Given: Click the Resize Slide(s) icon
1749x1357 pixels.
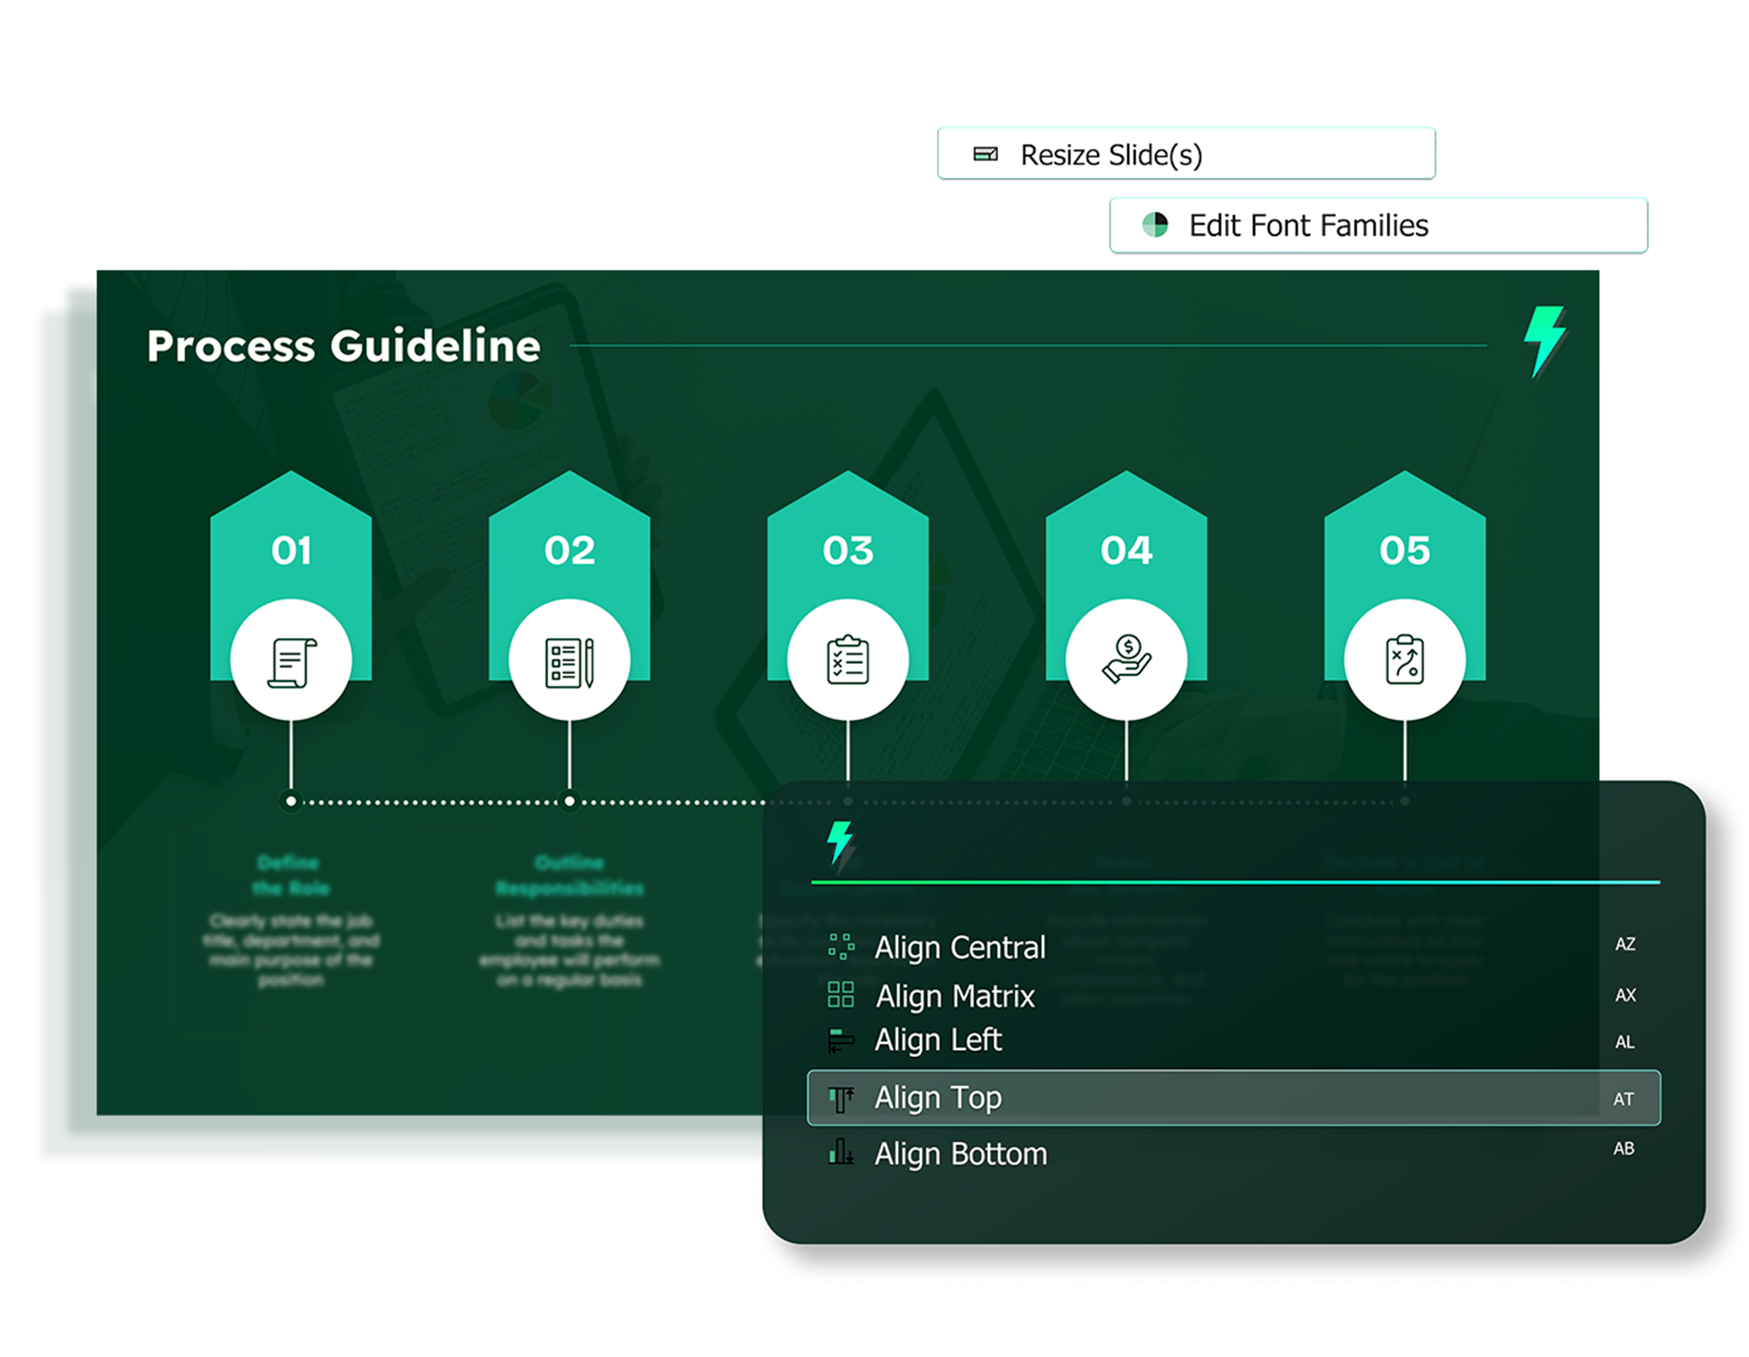Looking at the screenshot, I should 985,154.
